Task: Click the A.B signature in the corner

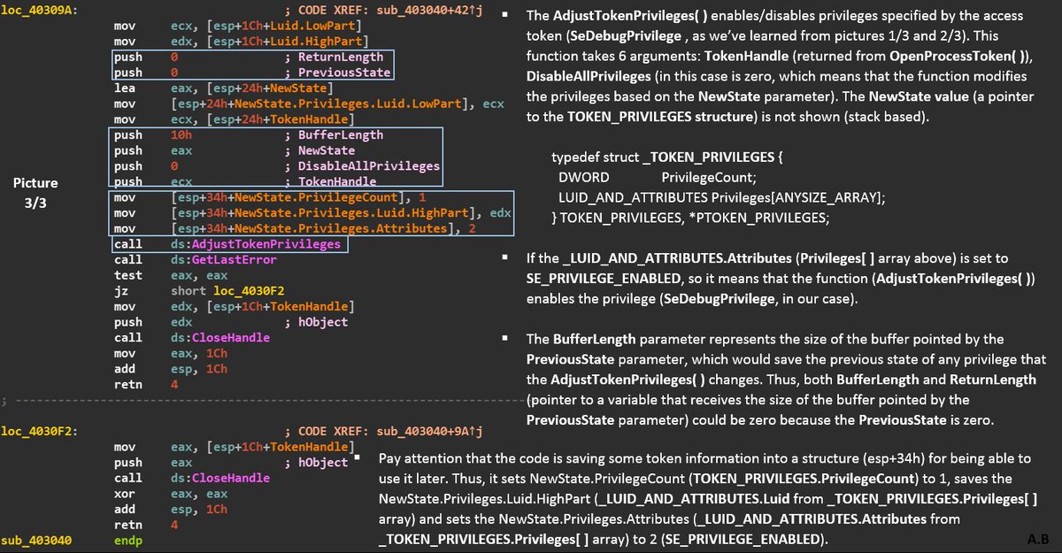Action: pyautogui.click(x=1039, y=539)
